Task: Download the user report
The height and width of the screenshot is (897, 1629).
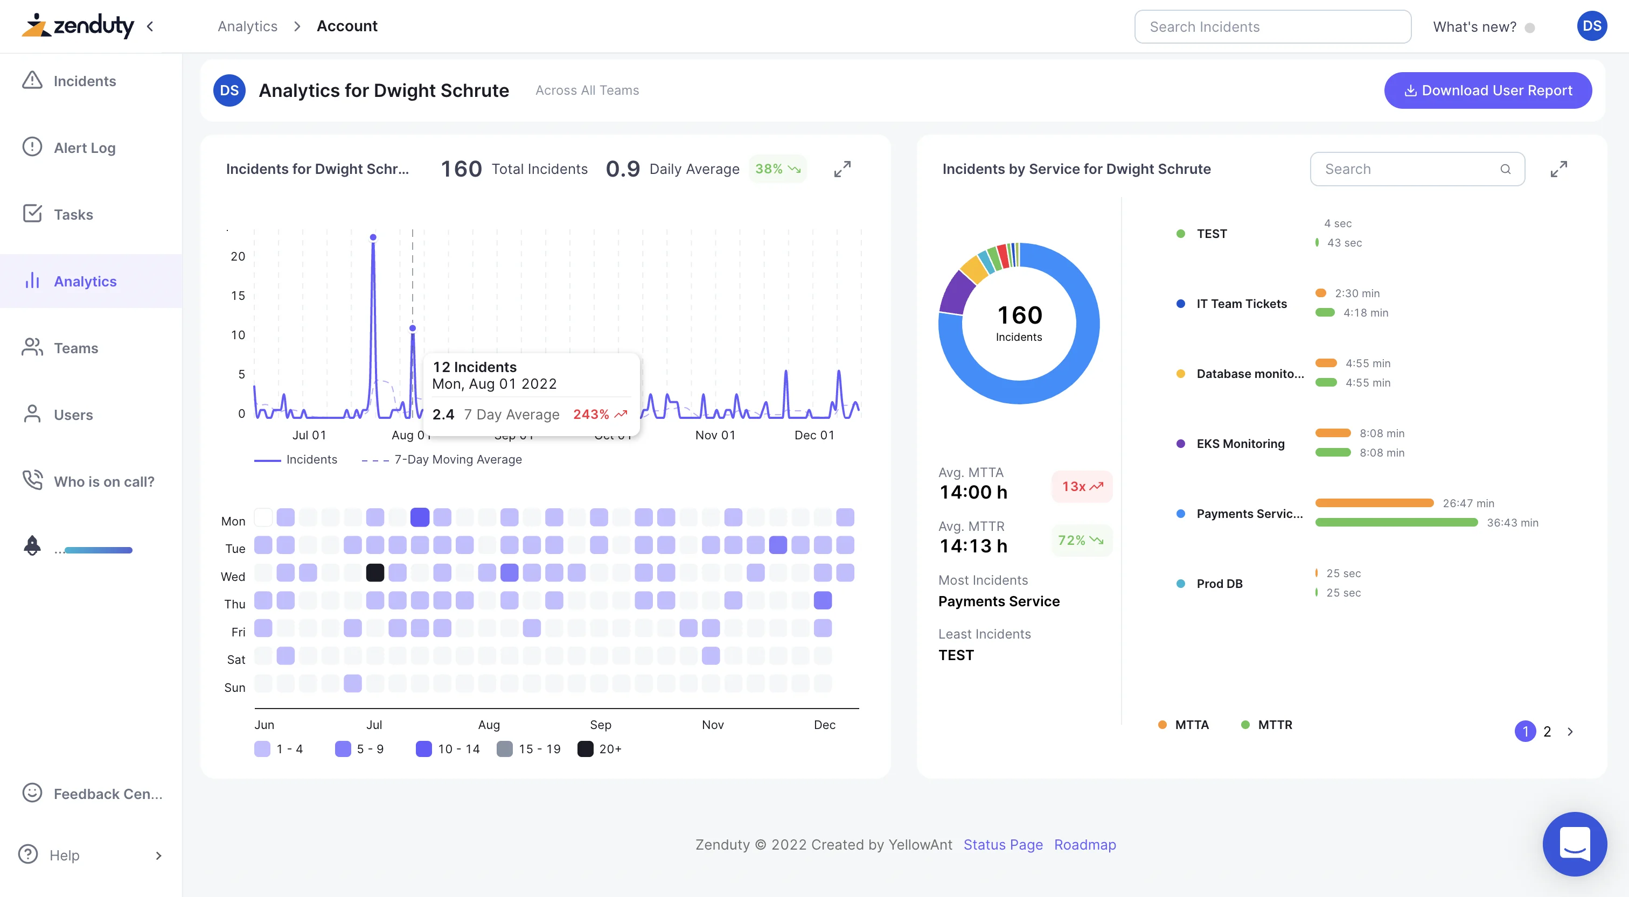Action: 1487,90
